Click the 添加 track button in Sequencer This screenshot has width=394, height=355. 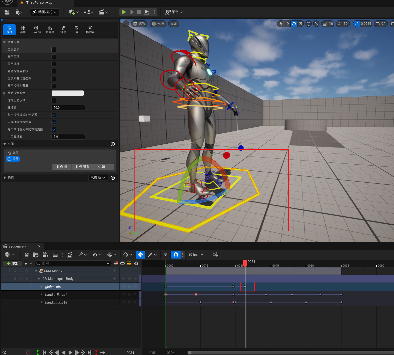[13, 263]
